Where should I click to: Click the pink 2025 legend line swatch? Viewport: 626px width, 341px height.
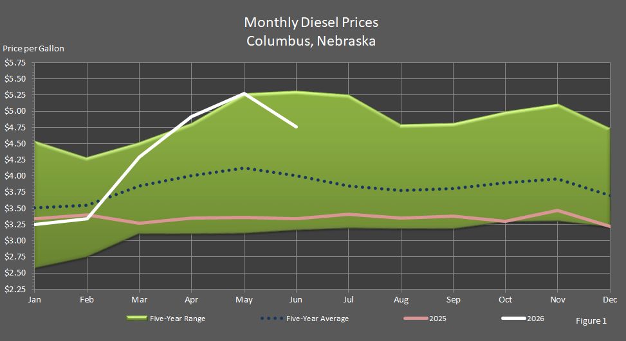[x=416, y=319]
